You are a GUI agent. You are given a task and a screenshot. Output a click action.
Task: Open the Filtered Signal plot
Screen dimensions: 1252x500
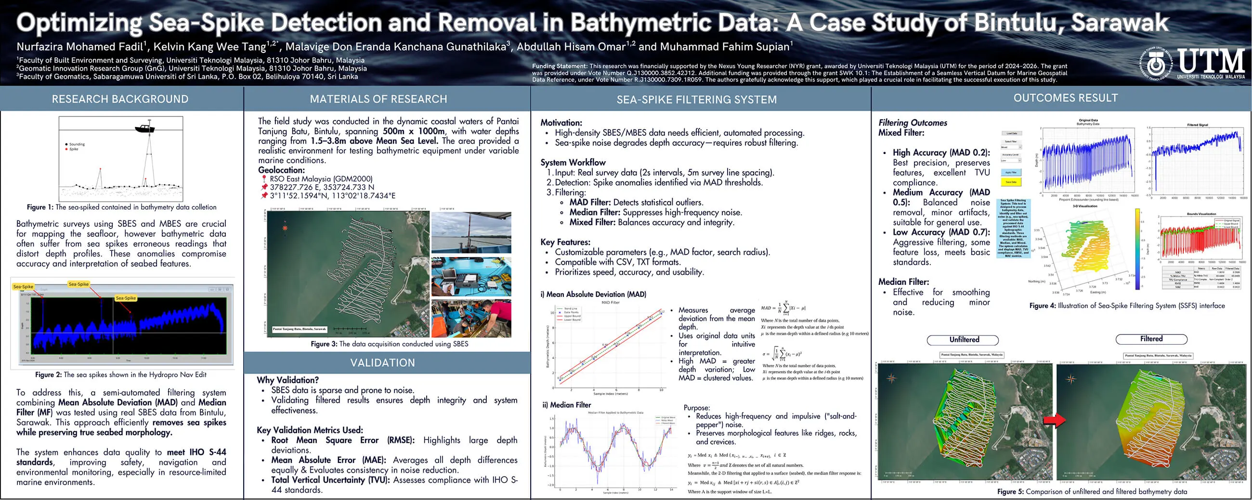1196,162
